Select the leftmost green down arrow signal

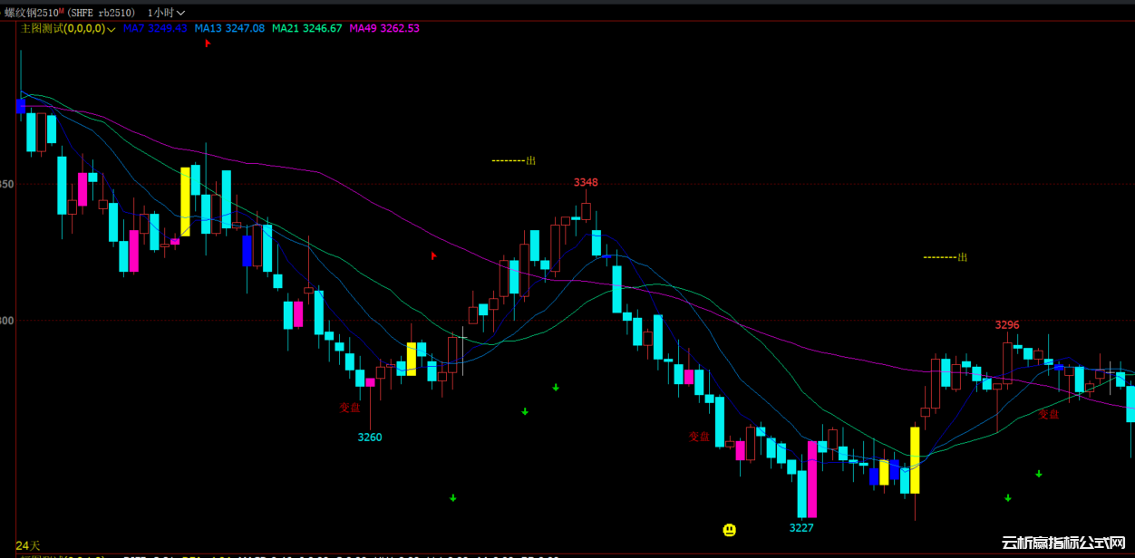tap(453, 497)
